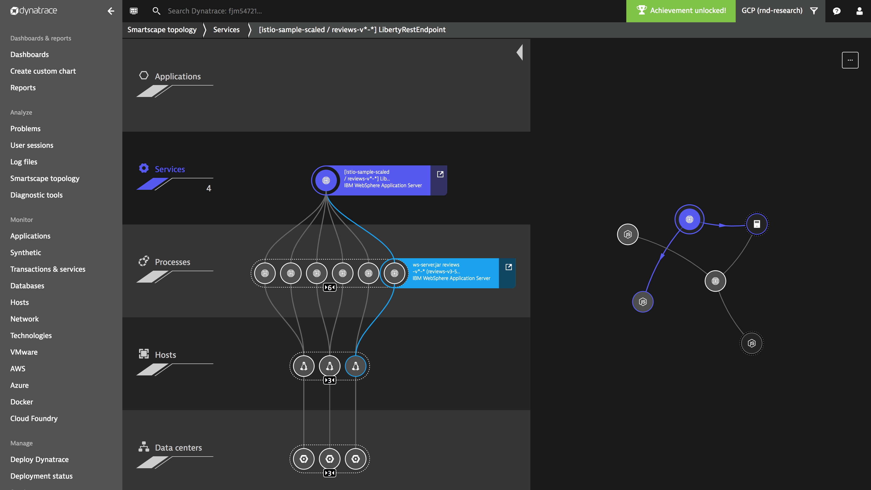
Task: Open Docker in the sidebar
Action: [x=22, y=402]
